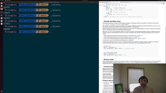Click the system clock in the top bar
Image resolution: width=166 pixels, height=93 pixels.
(85, 1)
